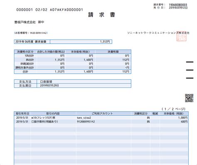197x165 pixels.
Task: Click 1,512円 in the 8%合計 row
Action: (x=59, y=60)
